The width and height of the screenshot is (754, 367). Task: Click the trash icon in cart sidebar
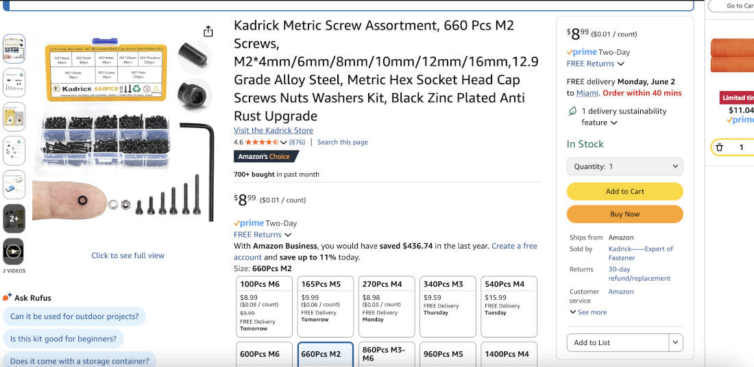coord(719,147)
